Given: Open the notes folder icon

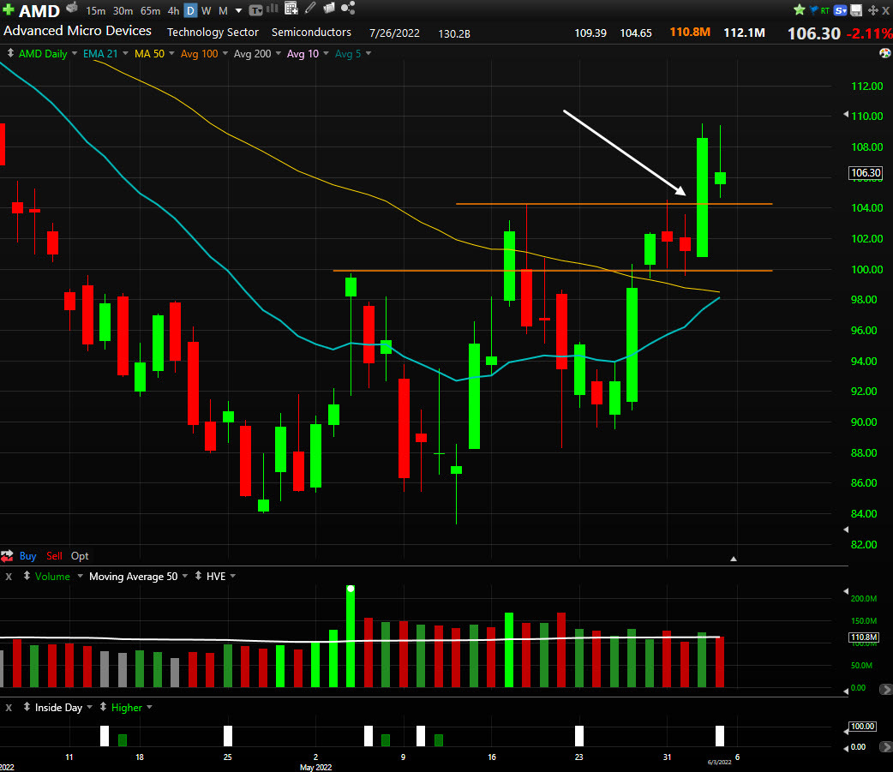Looking at the screenshot, I should [x=328, y=8].
